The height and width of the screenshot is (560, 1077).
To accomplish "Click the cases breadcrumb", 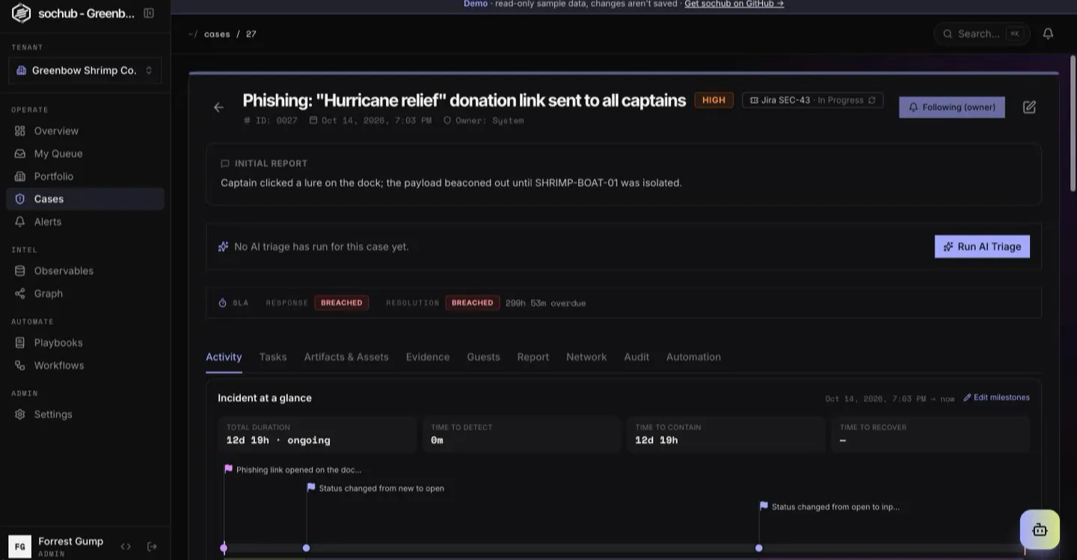I will coord(217,34).
